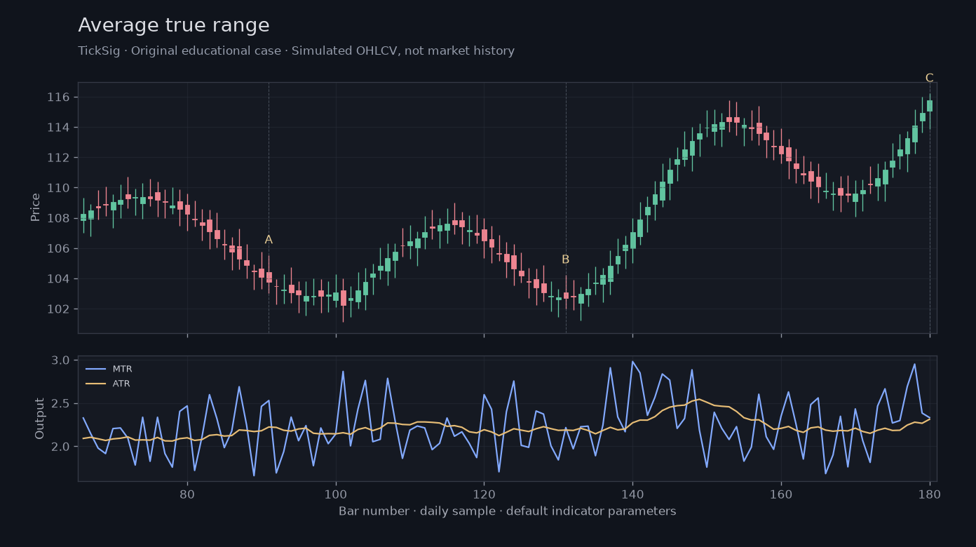Click the 'Price' y-axis label
This screenshot has width=976, height=547.
36,208
